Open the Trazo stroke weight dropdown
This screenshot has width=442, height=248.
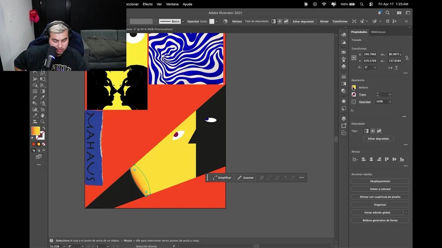click(390, 94)
